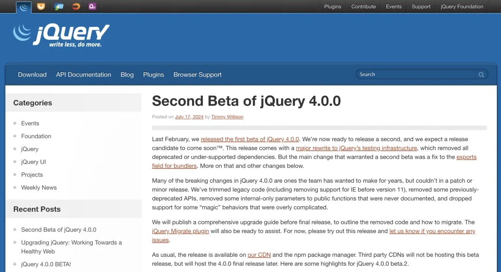Click the July 17, 2024 date link
The image size is (501, 272).
pyautogui.click(x=189, y=117)
